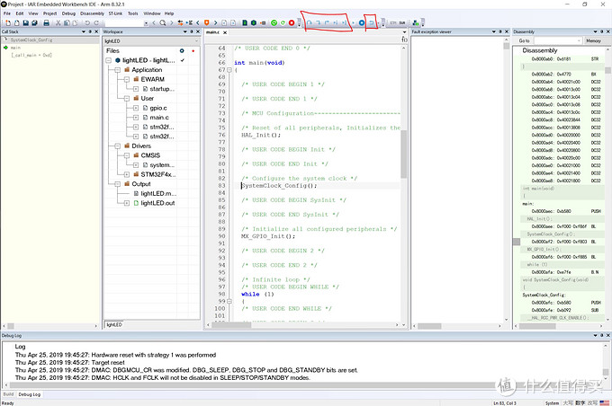Click the Step Into debug icon
Viewport: 612px width, 406px height.
(x=318, y=23)
